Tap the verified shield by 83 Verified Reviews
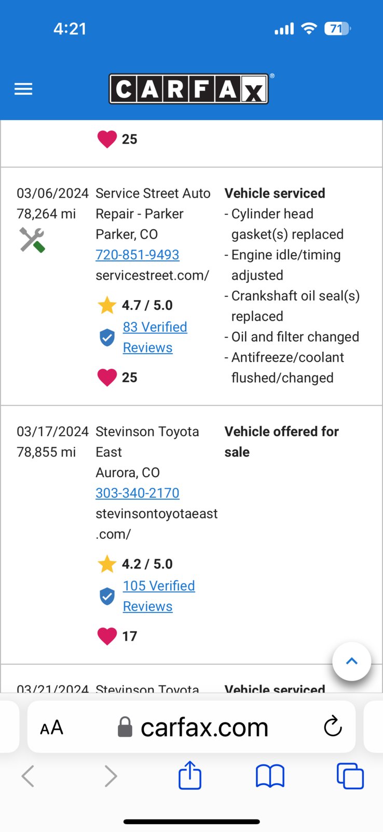Screen dimensions: 383x832 point(107,337)
